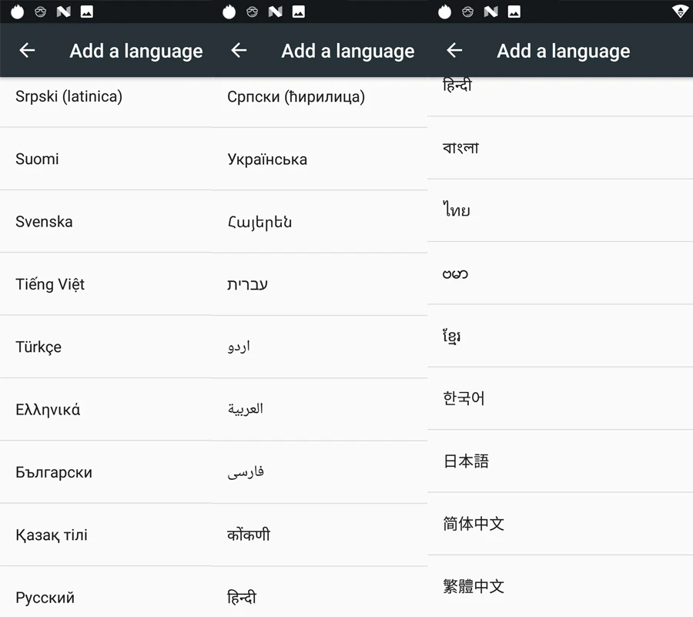Screen dimensions: 693x617
Task: Tap picture notification icon above Srpski (latinica) screen
Action: tap(86, 12)
